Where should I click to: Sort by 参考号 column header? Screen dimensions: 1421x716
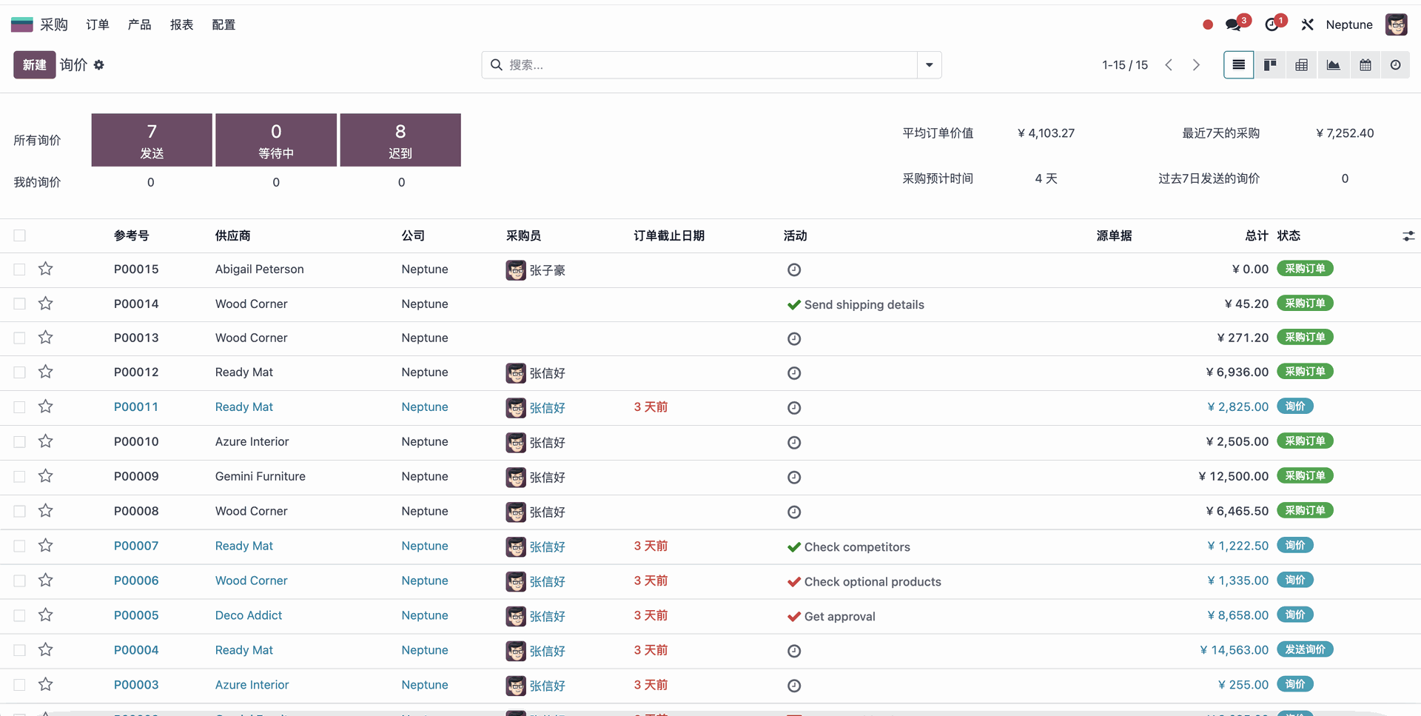pos(132,235)
